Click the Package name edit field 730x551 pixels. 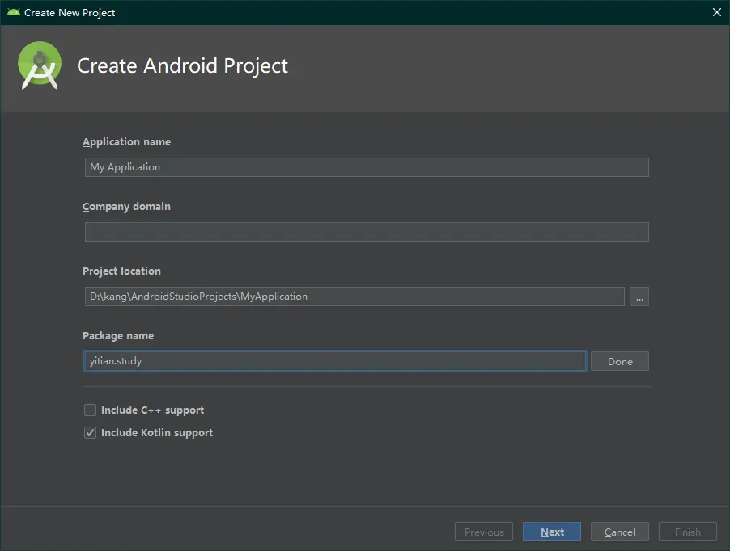335,361
